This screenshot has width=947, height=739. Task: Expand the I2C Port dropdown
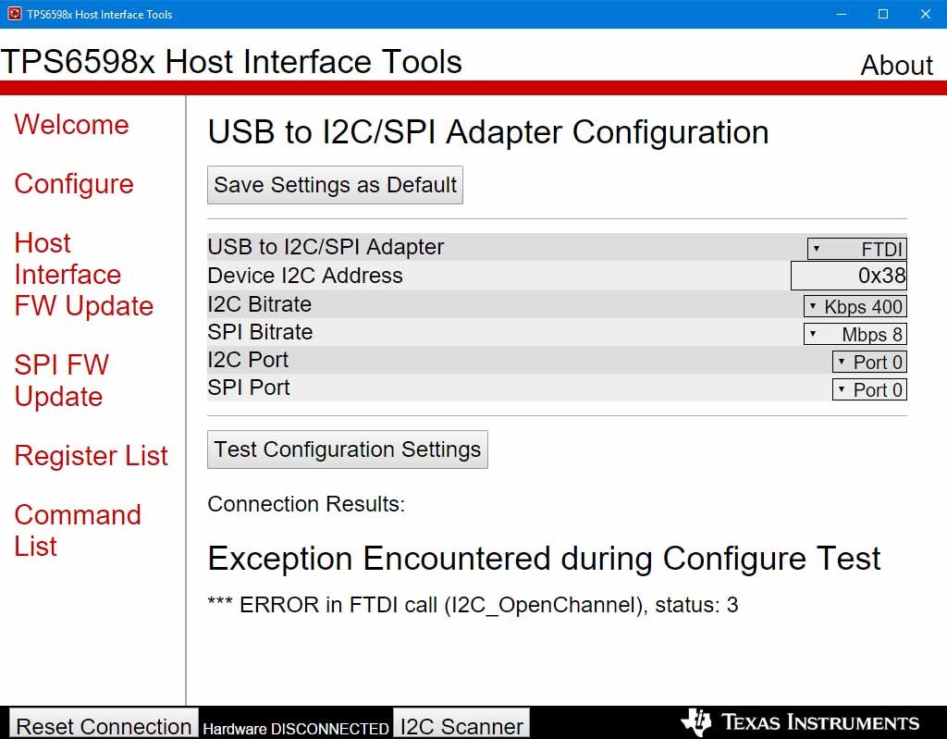869,362
